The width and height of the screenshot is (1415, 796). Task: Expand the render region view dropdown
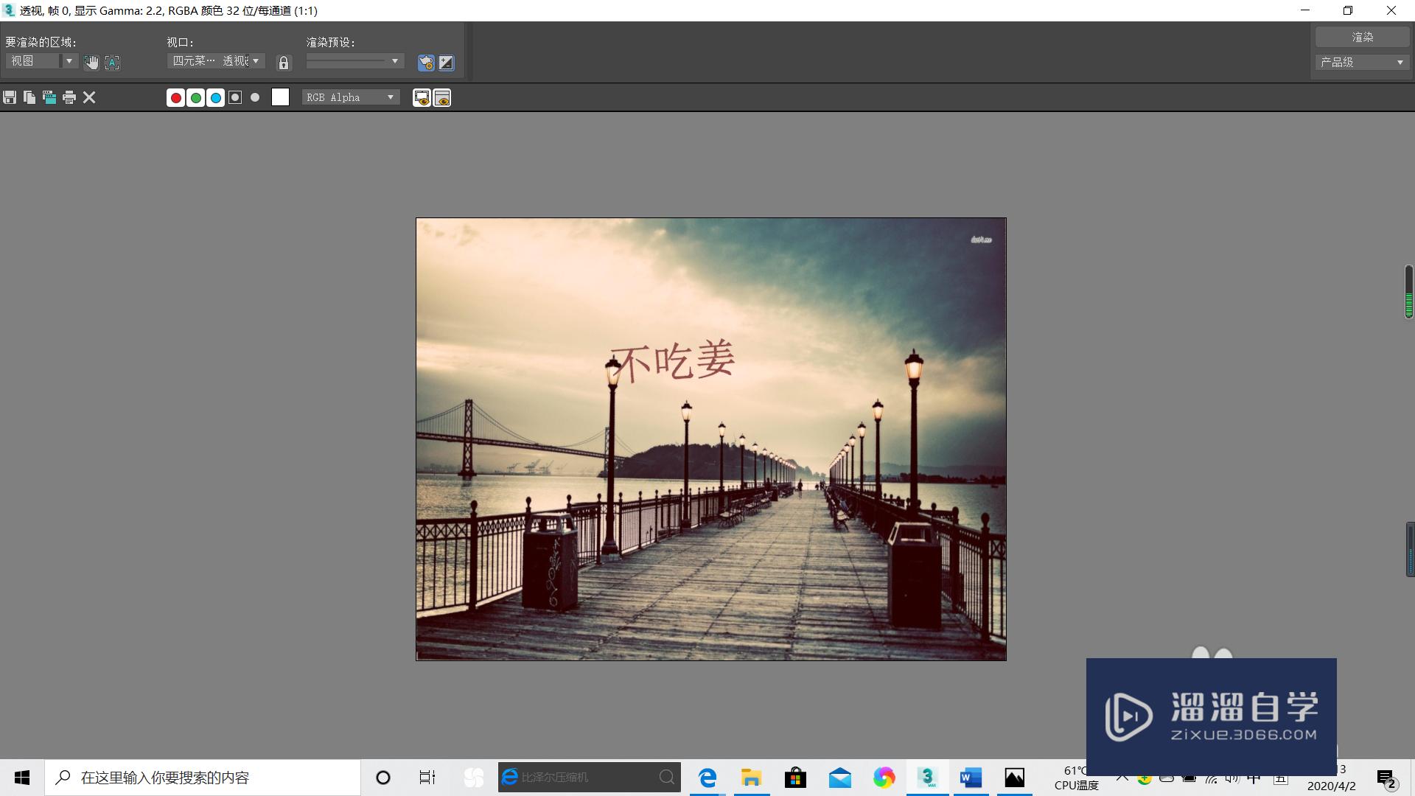coord(68,61)
